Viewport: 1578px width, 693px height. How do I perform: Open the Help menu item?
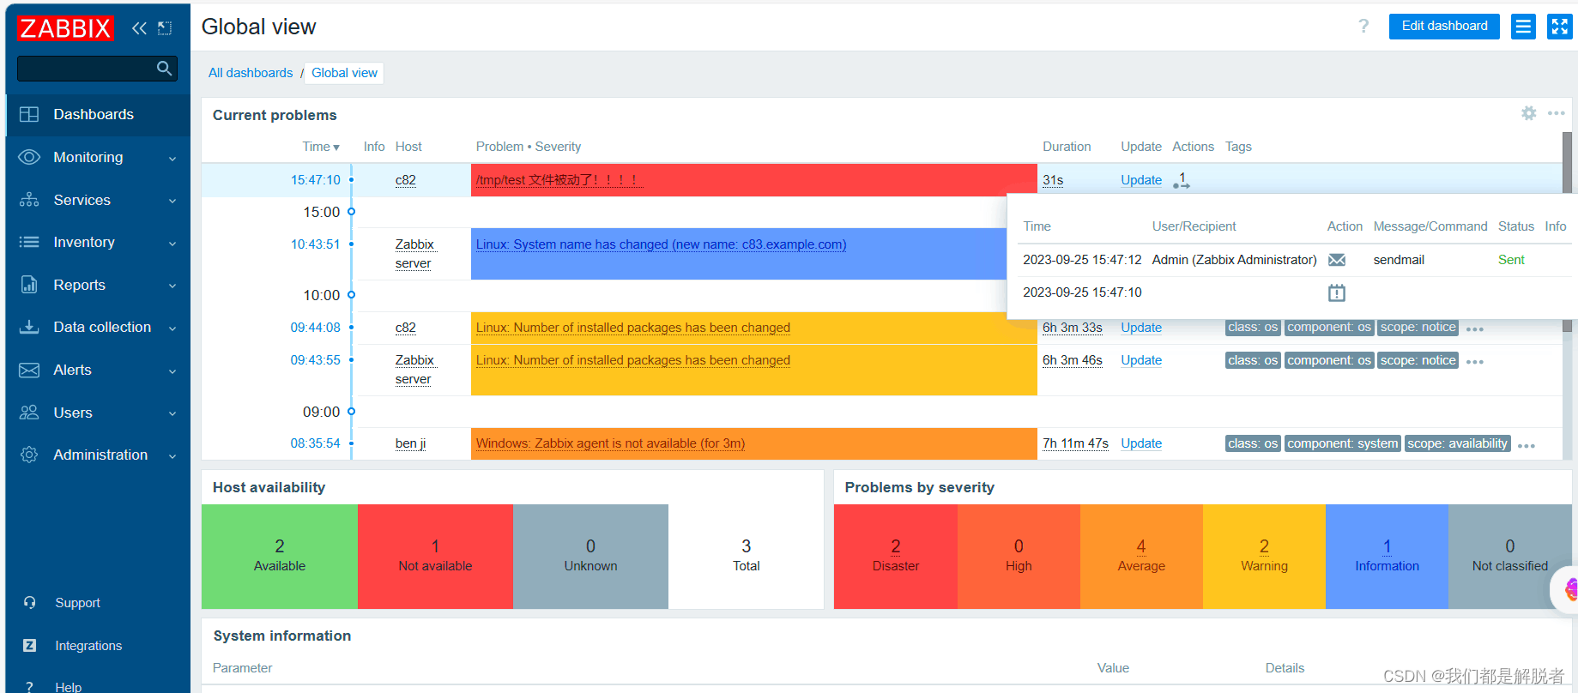(69, 687)
